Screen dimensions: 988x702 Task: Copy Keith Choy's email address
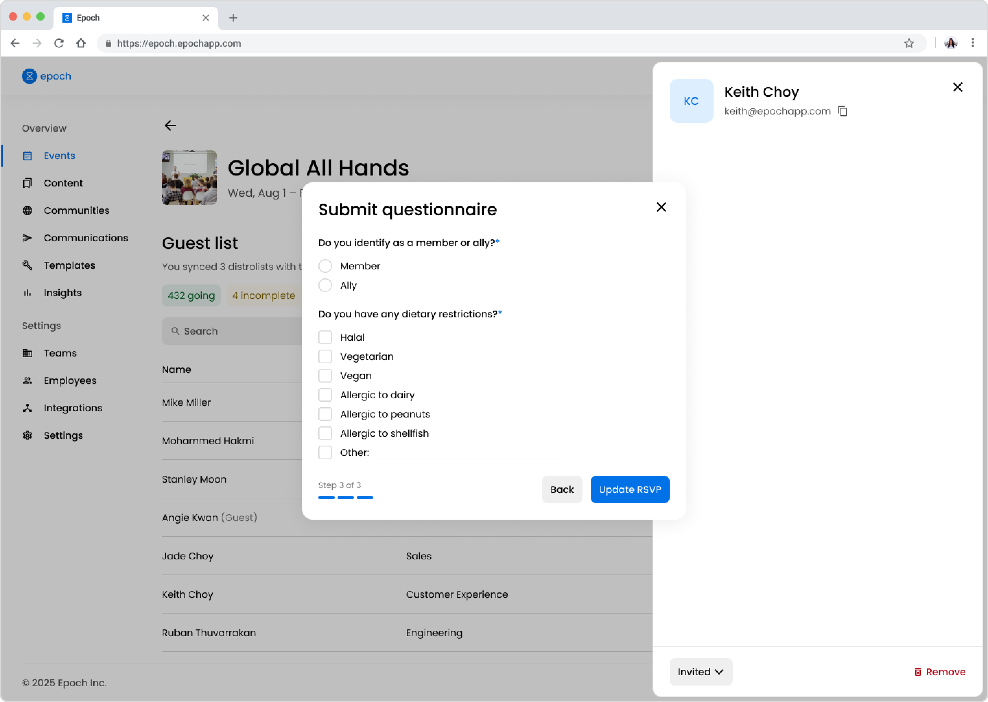point(843,111)
